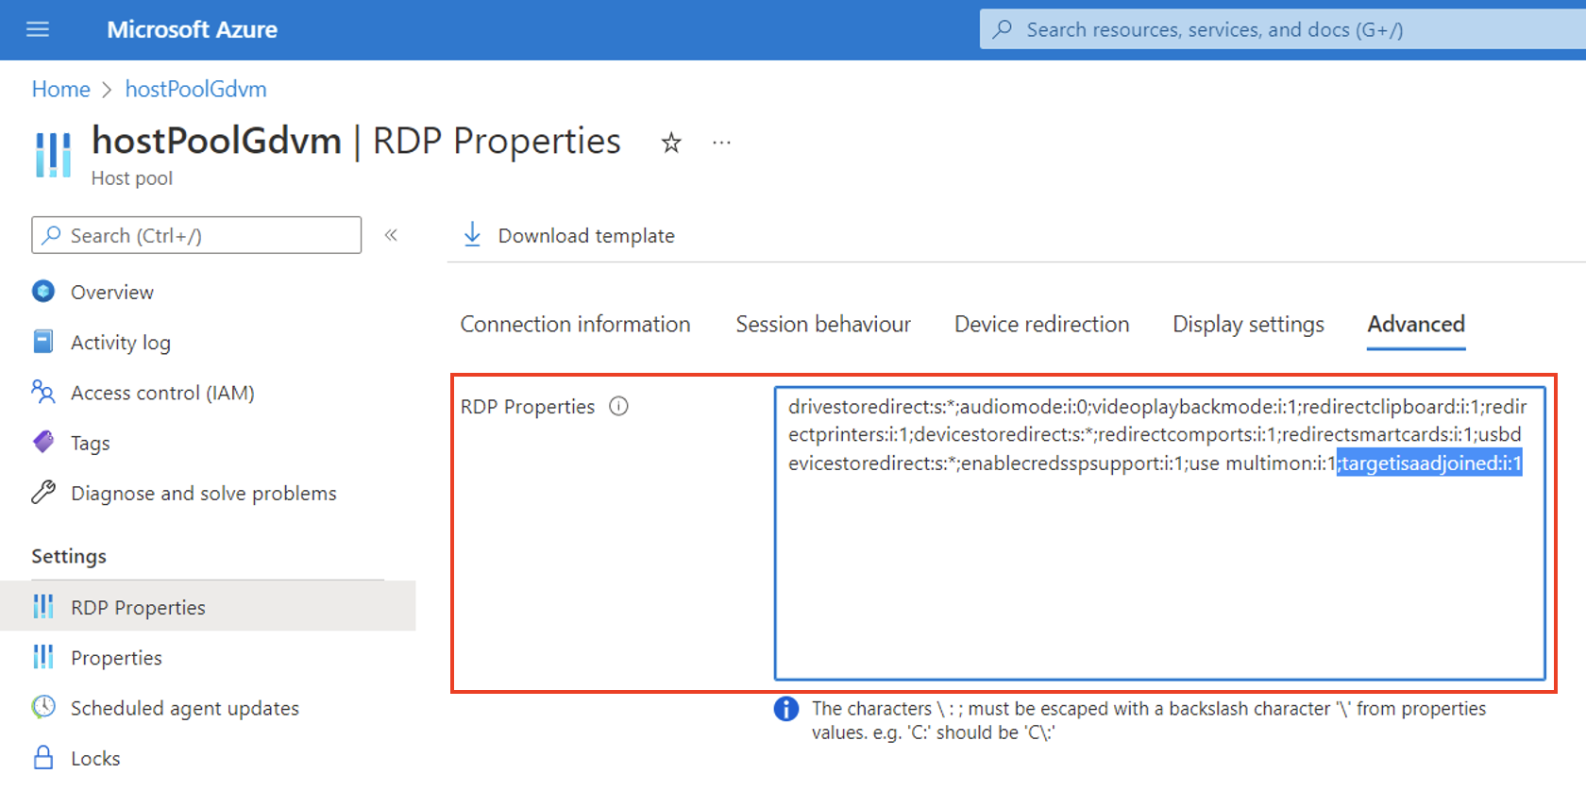
Task: Open the Azure portal hamburger menu
Action: (x=38, y=29)
